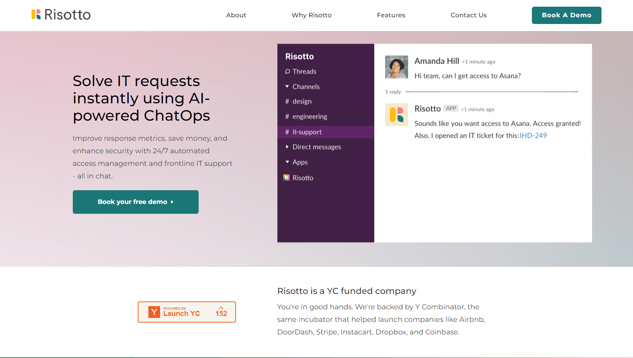633x358 pixels.
Task: Click the 1 reply thread indicator
Action: pos(393,92)
